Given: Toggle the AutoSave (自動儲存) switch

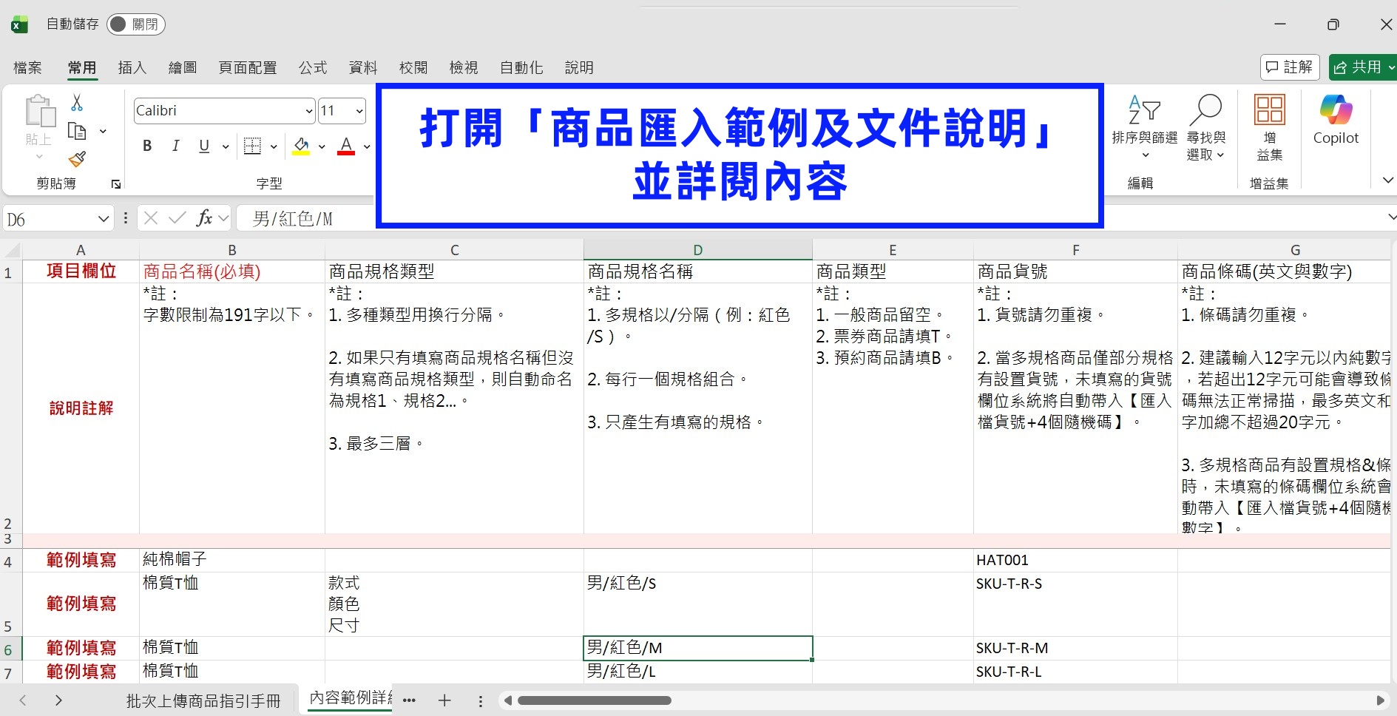Looking at the screenshot, I should click(x=135, y=24).
